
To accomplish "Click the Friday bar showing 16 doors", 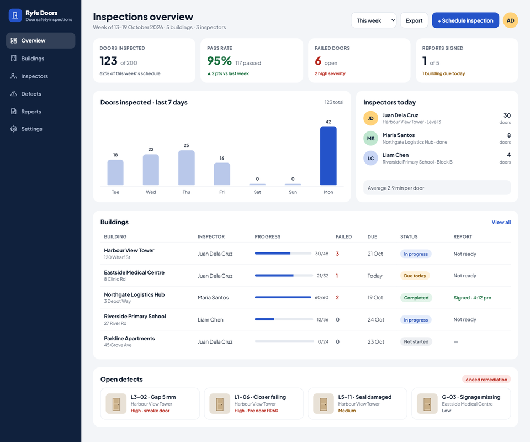I will [222, 174].
